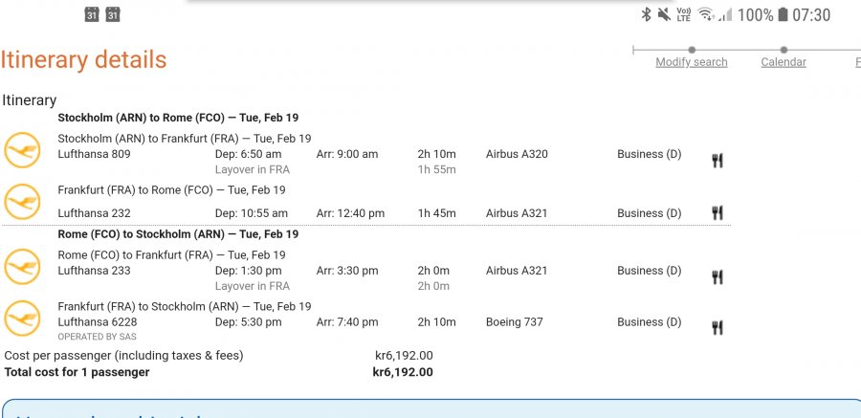Click the meal icon for Lufthansa 232

tap(717, 213)
